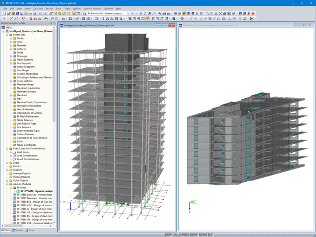Click the Print icon in the toolbar
316x237 pixels.
[x=30, y=14]
